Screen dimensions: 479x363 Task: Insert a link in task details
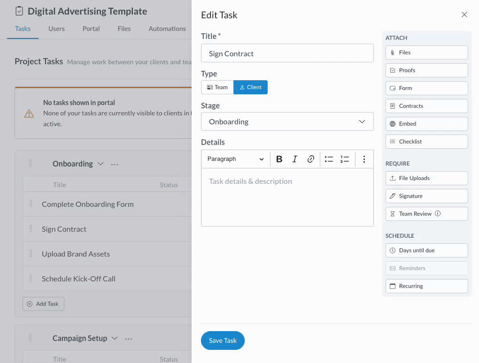tap(310, 159)
